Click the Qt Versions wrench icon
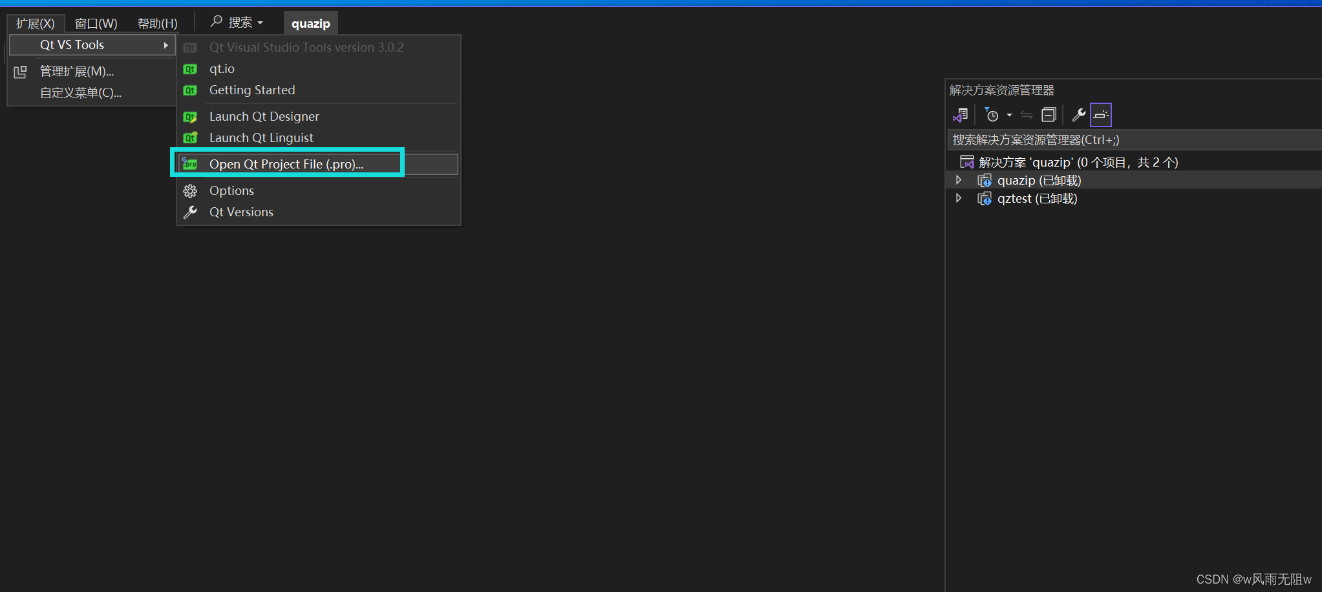The image size is (1322, 592). (190, 212)
